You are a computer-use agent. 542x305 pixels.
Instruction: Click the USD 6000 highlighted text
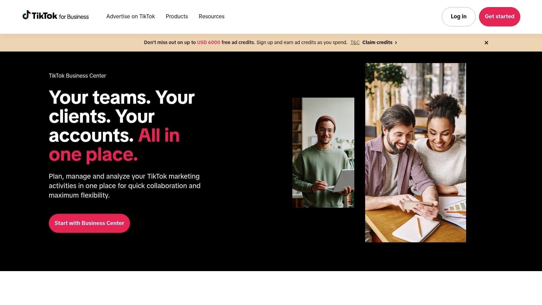coord(209,42)
